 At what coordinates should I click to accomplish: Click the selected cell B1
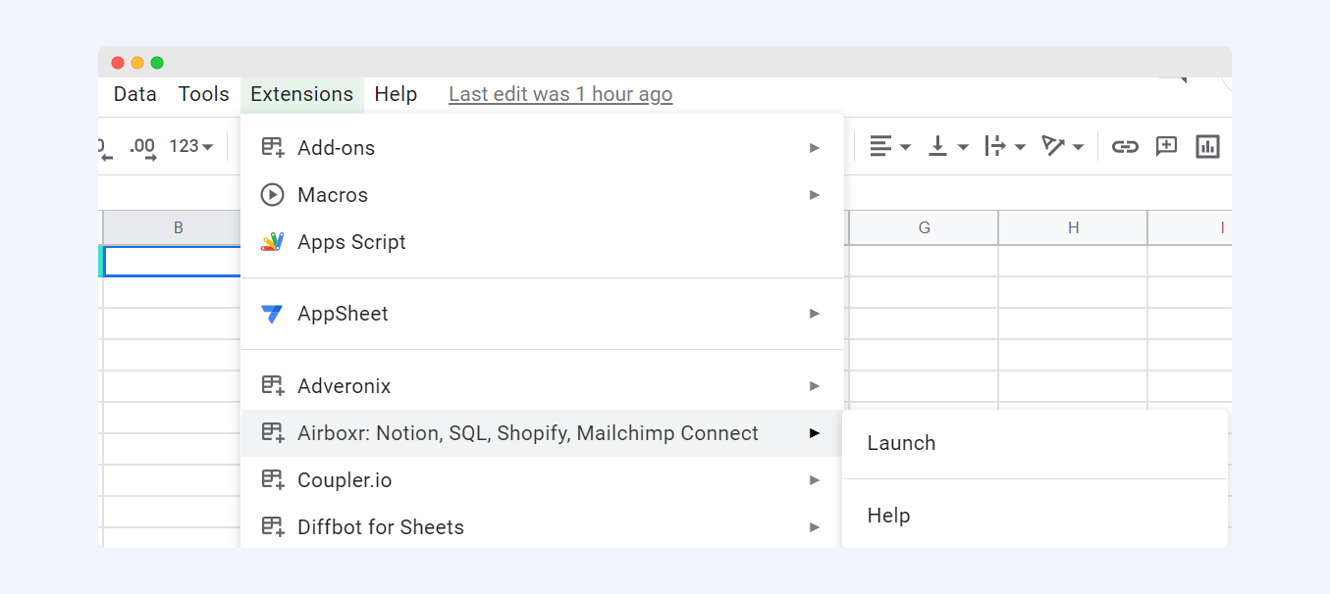click(x=172, y=261)
